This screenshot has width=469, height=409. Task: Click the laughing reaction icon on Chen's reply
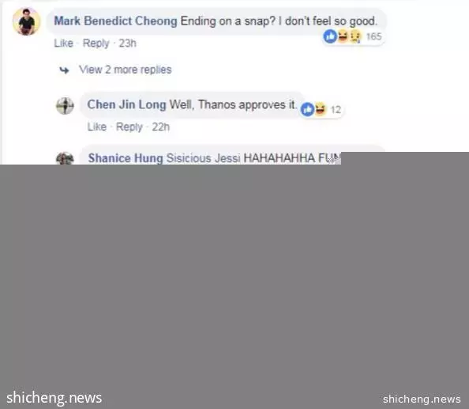coord(320,109)
